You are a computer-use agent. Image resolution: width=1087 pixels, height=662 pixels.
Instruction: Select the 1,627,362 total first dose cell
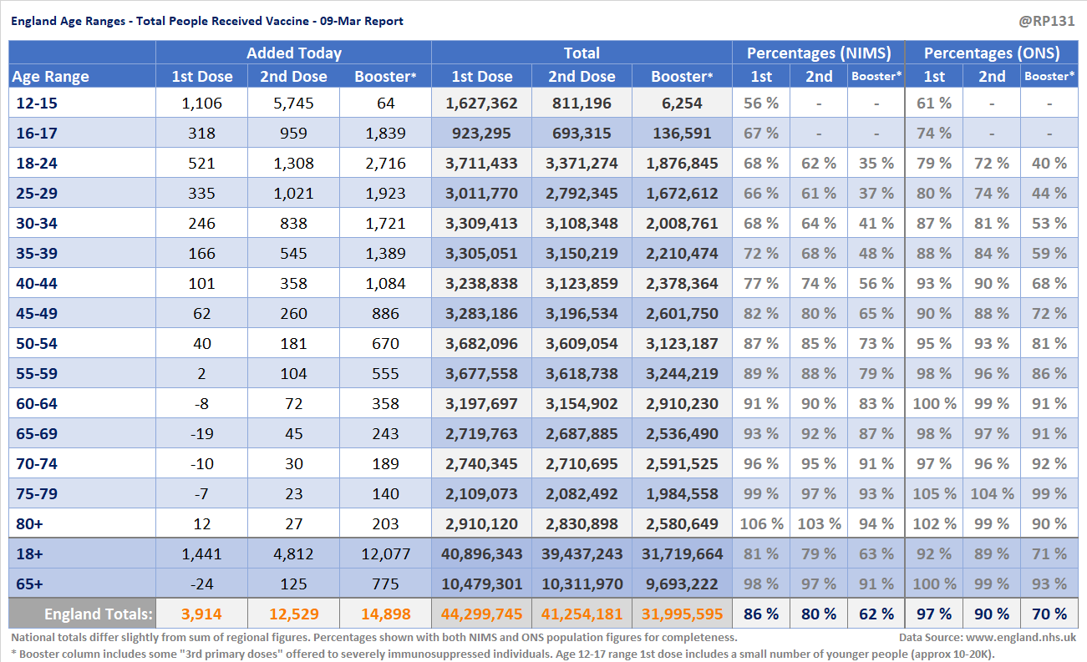point(481,104)
